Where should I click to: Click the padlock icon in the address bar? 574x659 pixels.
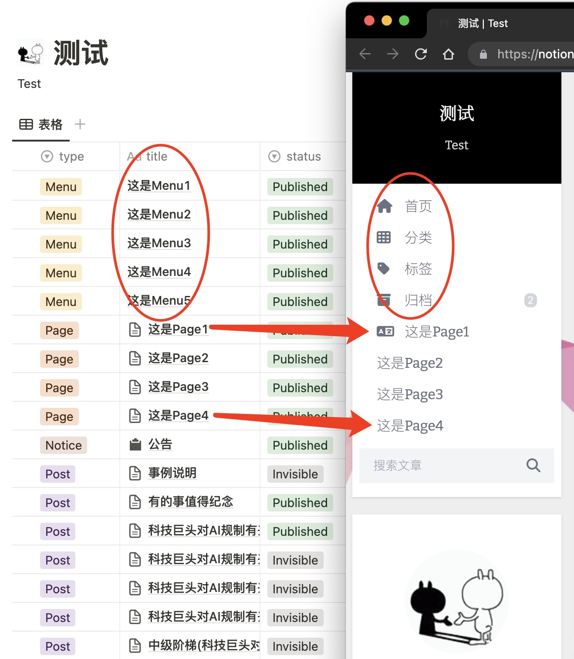tap(483, 54)
